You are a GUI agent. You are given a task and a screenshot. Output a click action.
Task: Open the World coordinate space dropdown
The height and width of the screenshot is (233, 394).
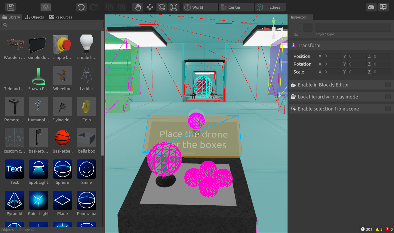[x=201, y=7]
